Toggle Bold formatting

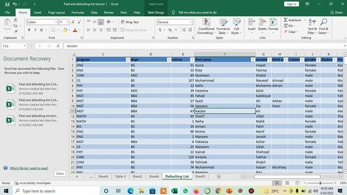point(29,30)
